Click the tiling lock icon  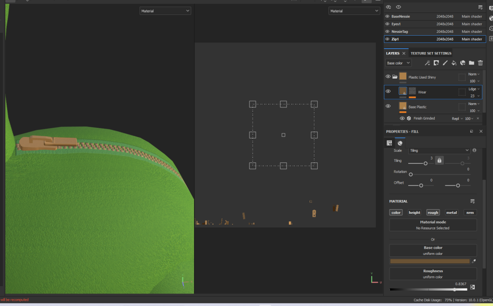click(x=439, y=160)
